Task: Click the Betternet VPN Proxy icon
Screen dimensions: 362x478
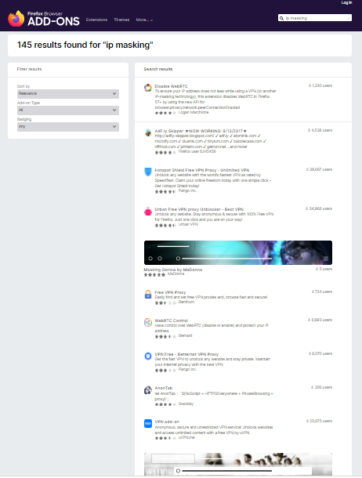Action: (148, 356)
